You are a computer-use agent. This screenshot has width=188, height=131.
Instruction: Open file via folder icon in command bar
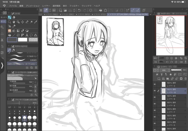(65, 10)
